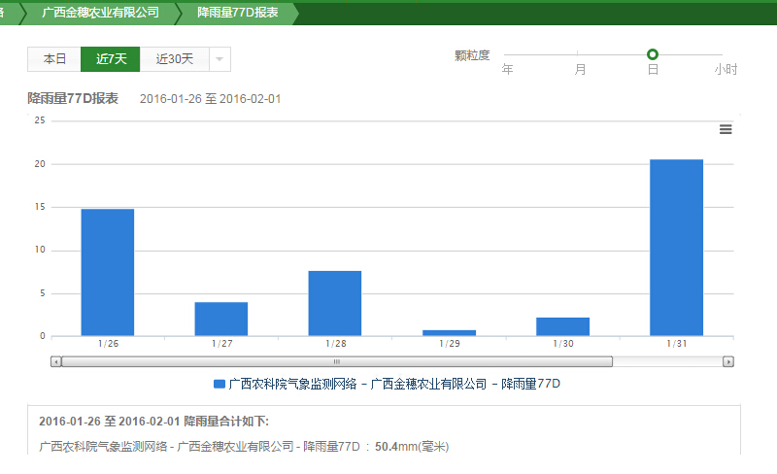The height and width of the screenshot is (474, 777).
Task: Click the horizontal chart scrollbar thumb
Action: 337,361
